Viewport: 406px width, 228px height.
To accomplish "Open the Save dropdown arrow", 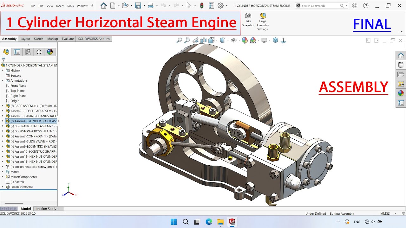I will coord(144,6).
